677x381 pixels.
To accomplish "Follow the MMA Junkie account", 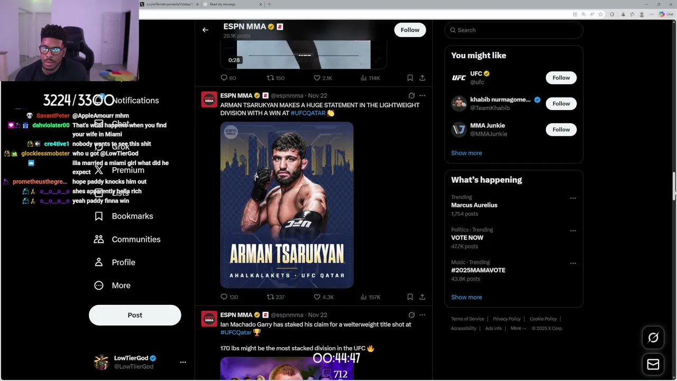I will [561, 130].
